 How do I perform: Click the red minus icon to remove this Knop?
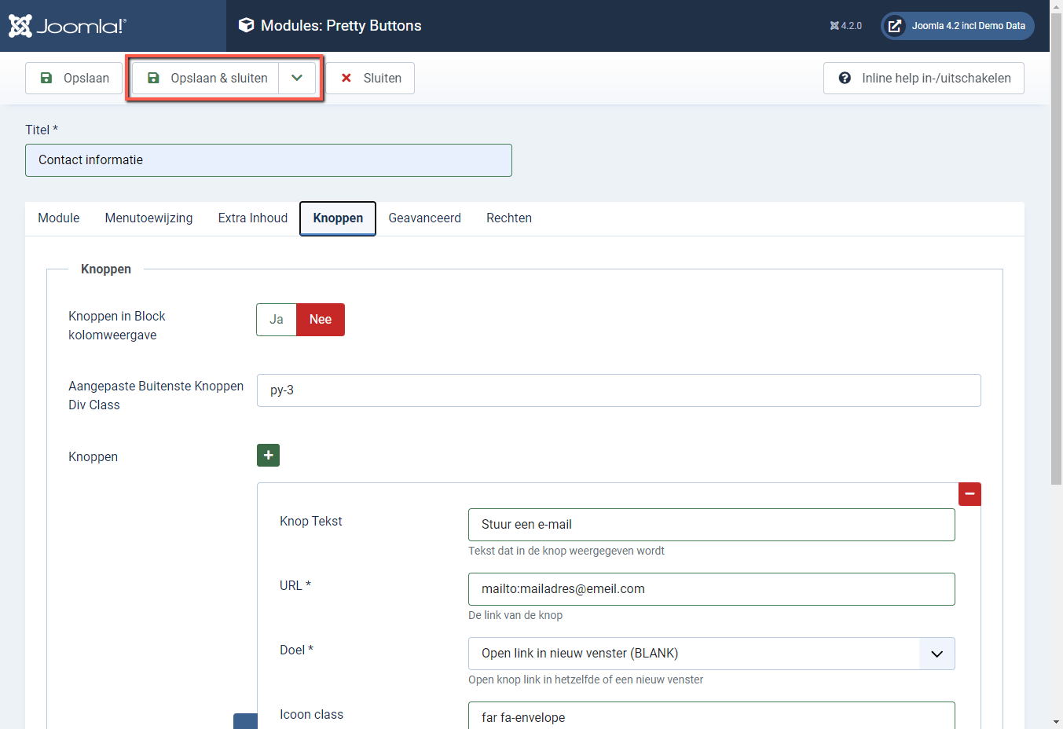[x=970, y=493]
